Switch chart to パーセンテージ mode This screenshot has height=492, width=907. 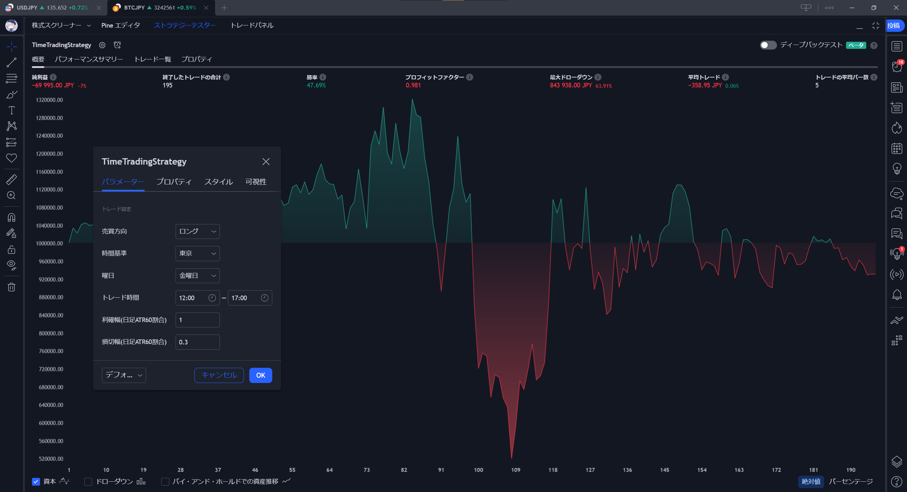tap(851, 481)
